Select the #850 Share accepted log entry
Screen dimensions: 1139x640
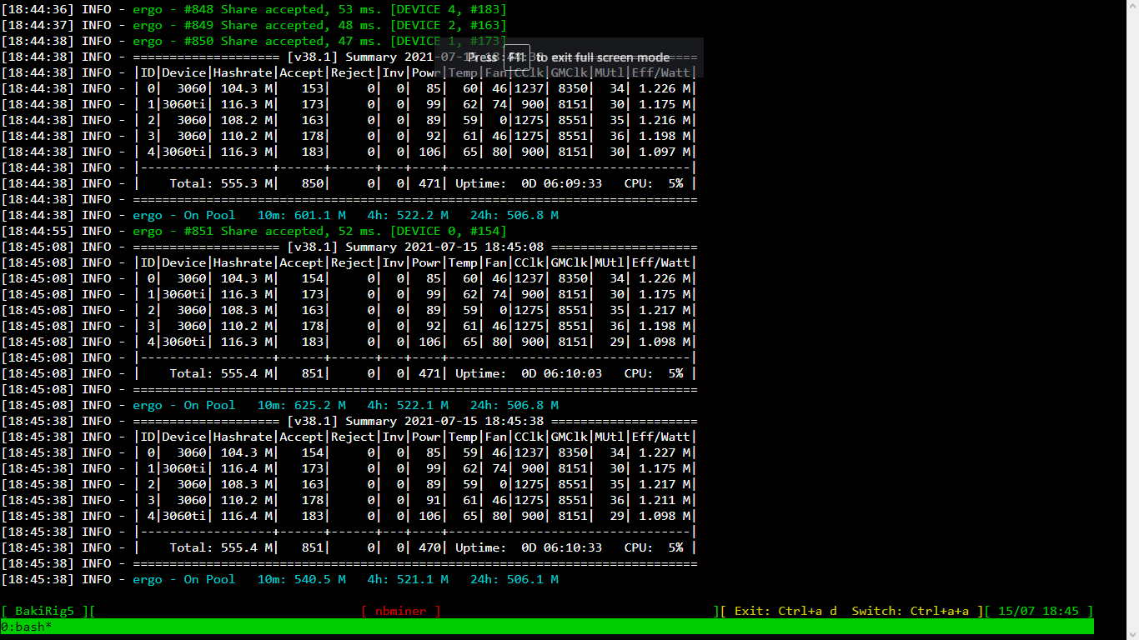pos(319,41)
